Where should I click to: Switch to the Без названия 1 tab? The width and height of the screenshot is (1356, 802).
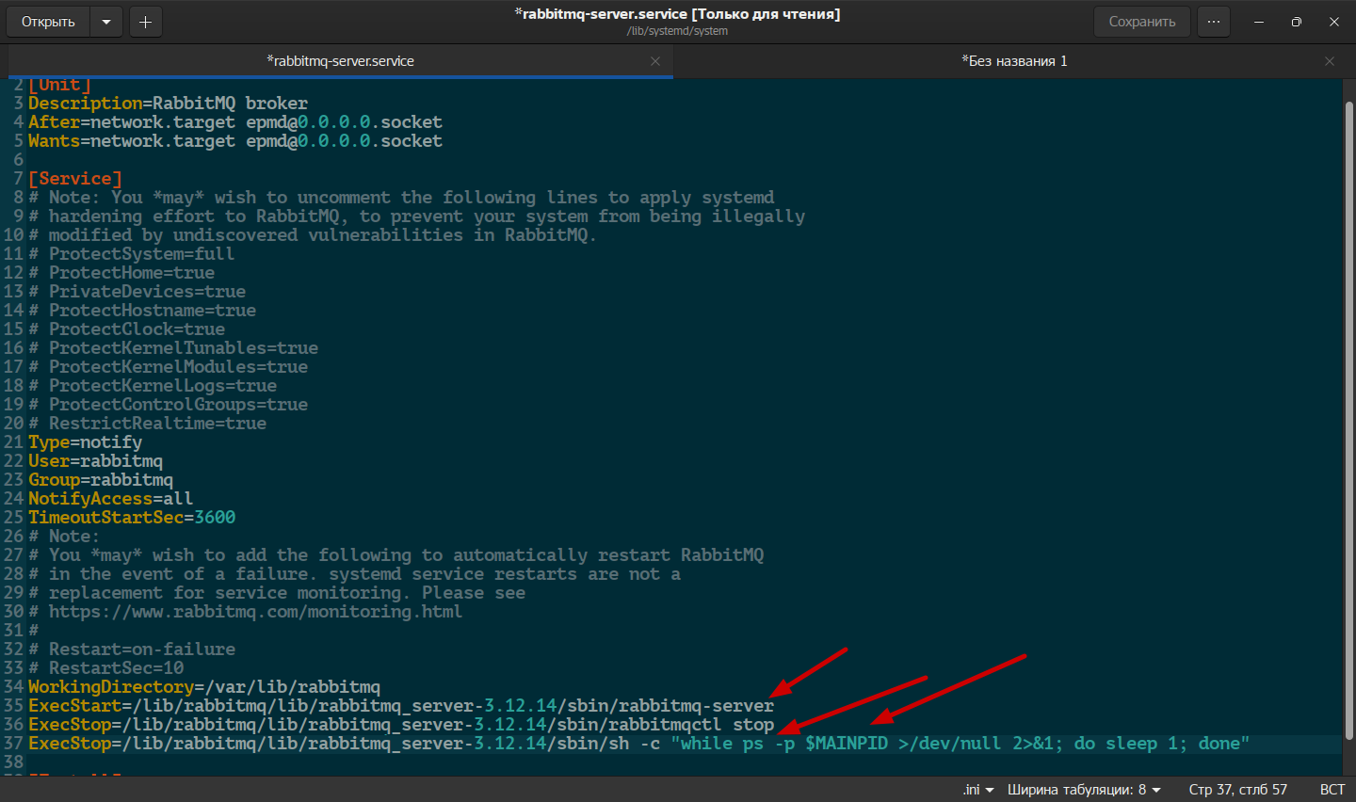(1014, 61)
